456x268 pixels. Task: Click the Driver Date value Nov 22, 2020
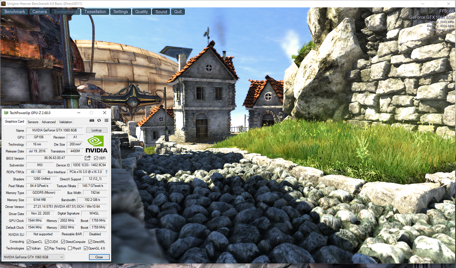(41, 213)
